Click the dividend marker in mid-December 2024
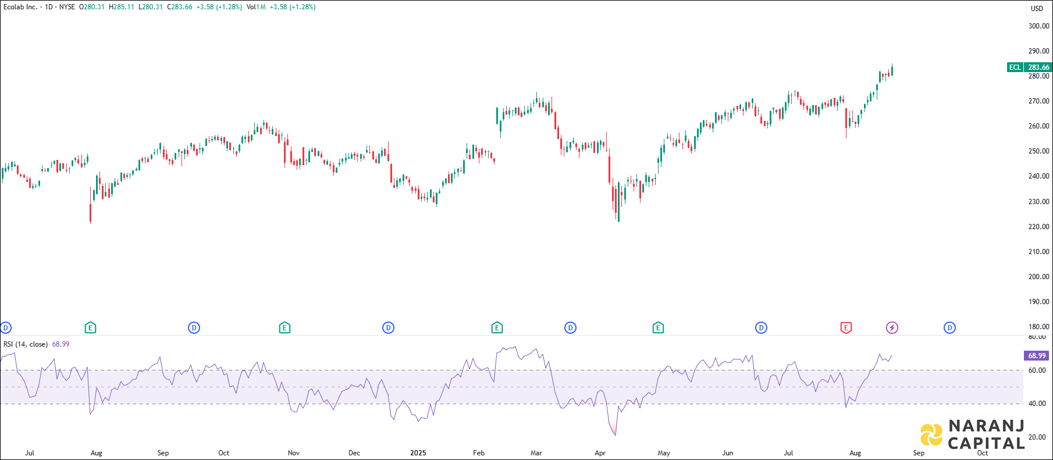 tap(389, 328)
